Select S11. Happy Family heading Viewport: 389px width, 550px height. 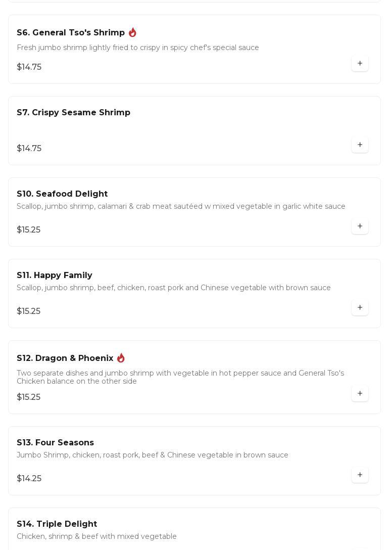pyautogui.click(x=55, y=276)
